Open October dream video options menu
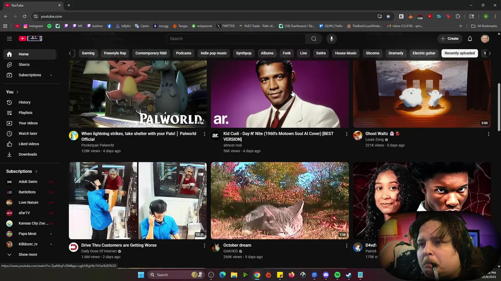The image size is (501, 281). pos(346,245)
